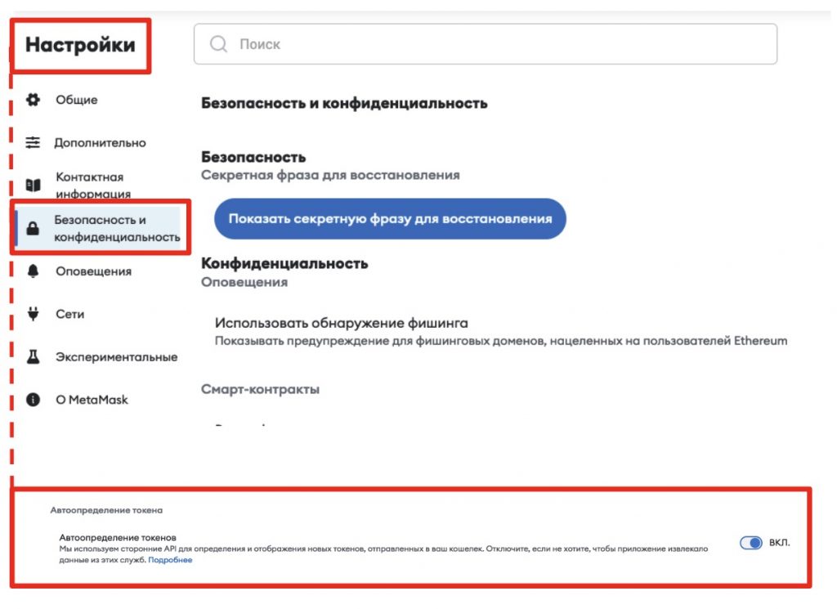Viewport: 837px width, 609px height.
Task: Click the book icon for Контактная информация
Action: 33,186
